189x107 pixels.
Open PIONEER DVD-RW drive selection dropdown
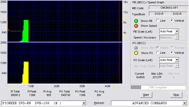pyautogui.click(x=84, y=103)
